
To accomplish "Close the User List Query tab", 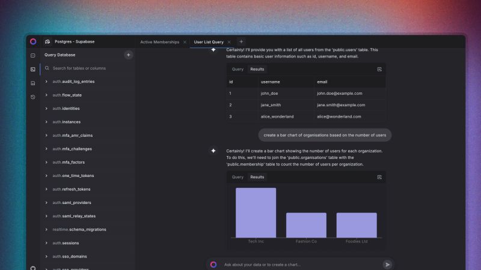I will 229,42.
